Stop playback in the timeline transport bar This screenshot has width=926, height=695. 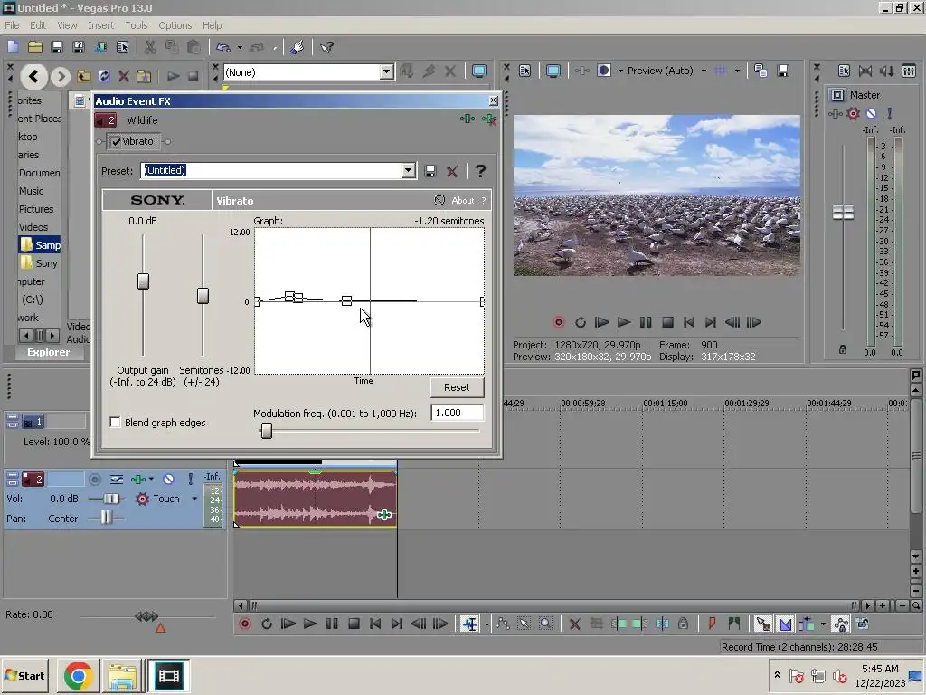[x=354, y=624]
